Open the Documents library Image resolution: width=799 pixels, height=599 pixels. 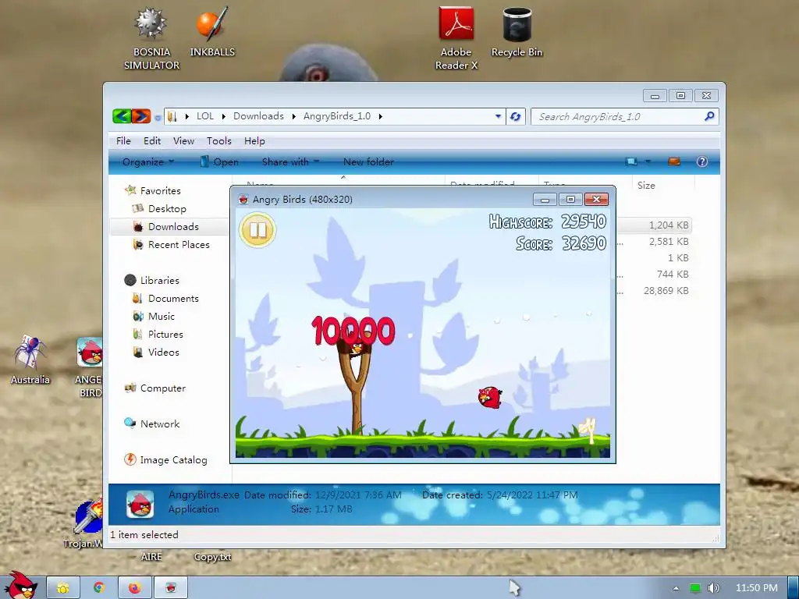173,299
